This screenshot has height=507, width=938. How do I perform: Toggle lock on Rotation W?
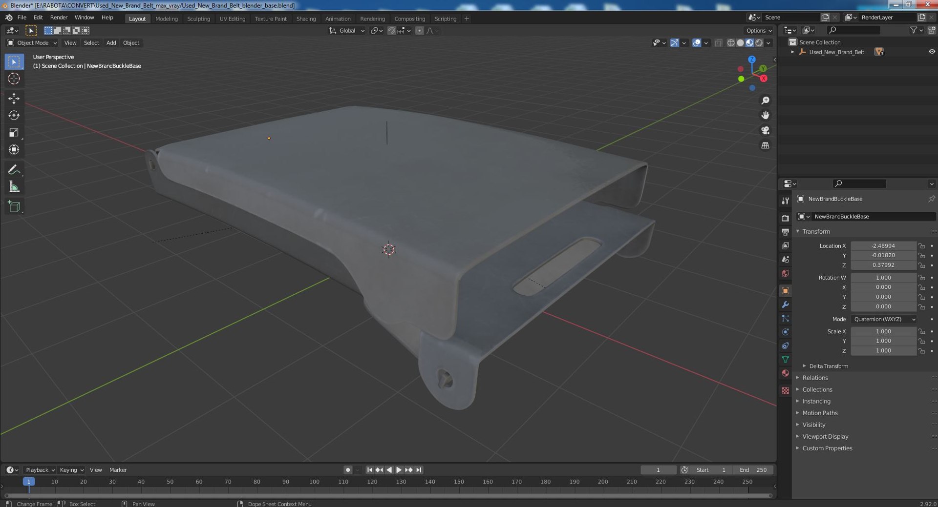pyautogui.click(x=921, y=278)
